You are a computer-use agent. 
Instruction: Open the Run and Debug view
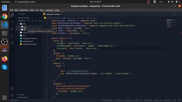click(x=12, y=36)
